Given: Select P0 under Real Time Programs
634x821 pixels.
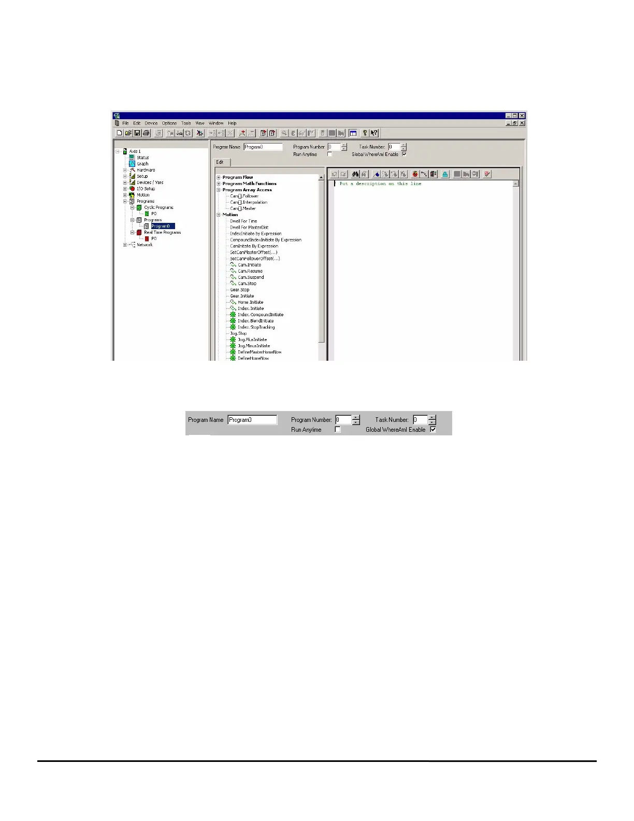Looking at the screenshot, I should tap(154, 238).
